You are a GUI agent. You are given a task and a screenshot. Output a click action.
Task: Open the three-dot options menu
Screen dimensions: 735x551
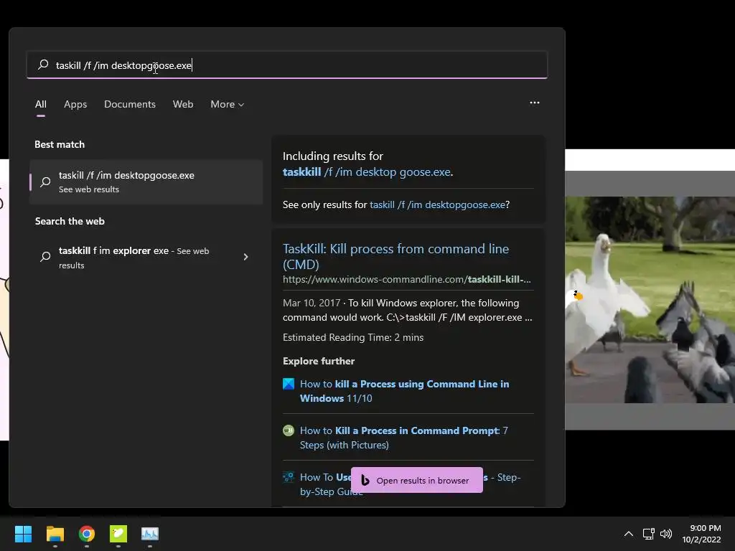point(534,103)
